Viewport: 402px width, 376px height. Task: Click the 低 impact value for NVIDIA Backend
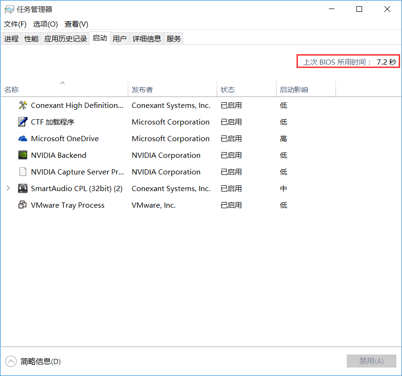point(283,155)
